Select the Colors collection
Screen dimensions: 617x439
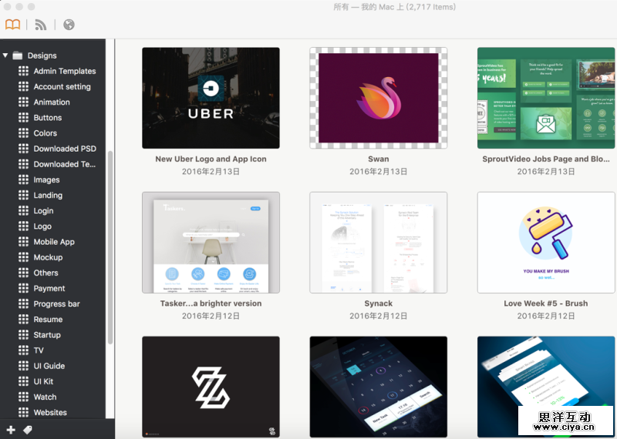(x=46, y=133)
